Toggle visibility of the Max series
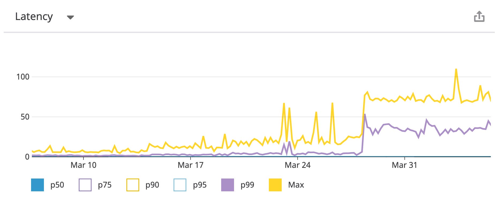 [x=276, y=184]
